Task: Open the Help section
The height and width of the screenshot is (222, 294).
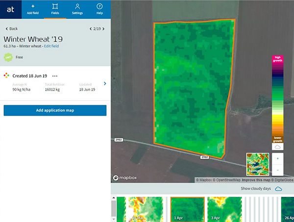Action: [99, 9]
